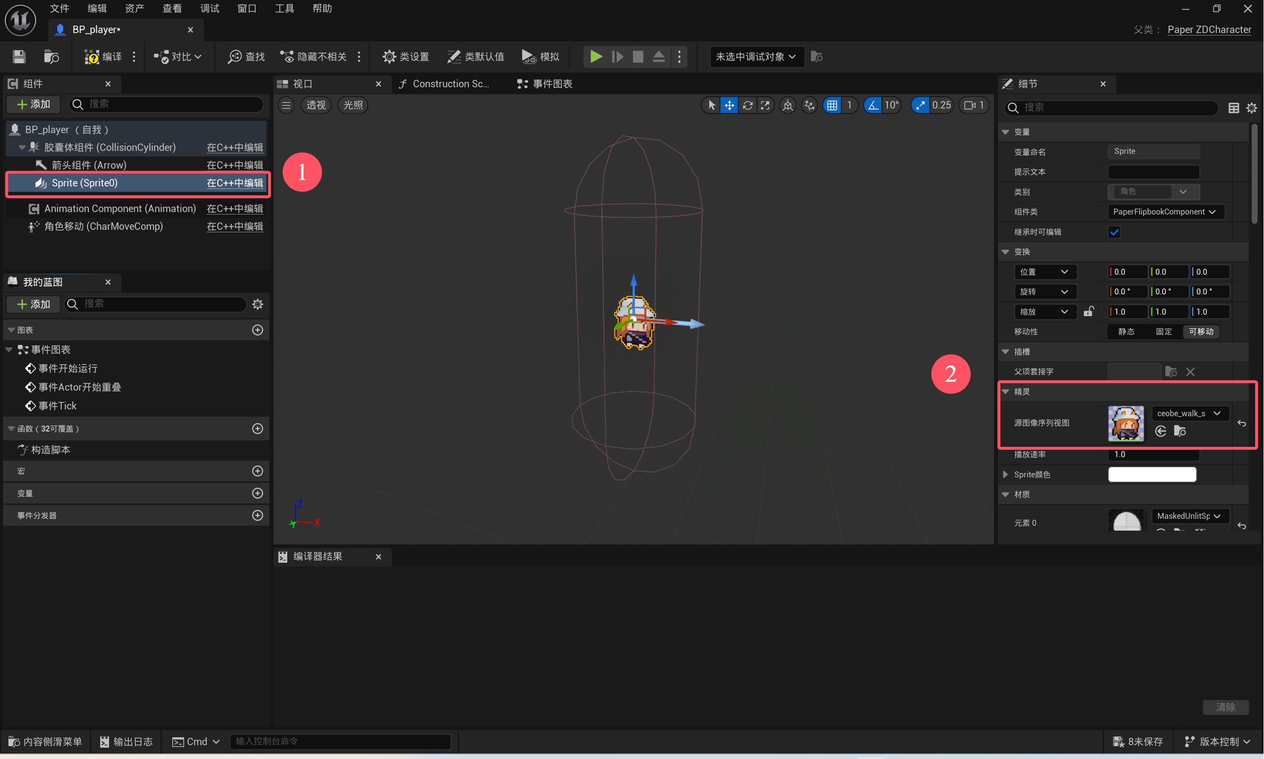The height and width of the screenshot is (759, 1264).
Task: Browse to asset in content browser icon
Action: [x=51, y=57]
